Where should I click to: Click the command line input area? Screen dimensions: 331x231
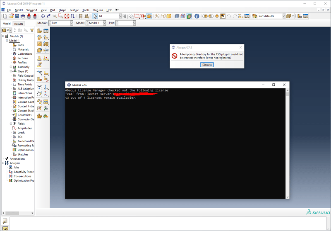pyautogui.click(x=168, y=224)
